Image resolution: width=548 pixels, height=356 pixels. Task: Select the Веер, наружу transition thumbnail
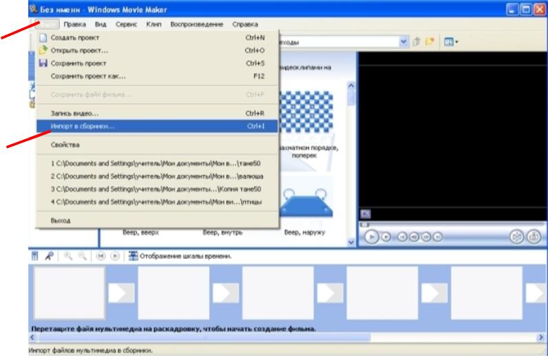[305, 203]
